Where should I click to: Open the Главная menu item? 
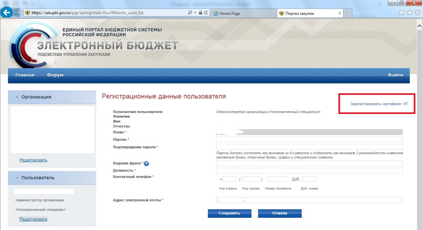pos(25,75)
